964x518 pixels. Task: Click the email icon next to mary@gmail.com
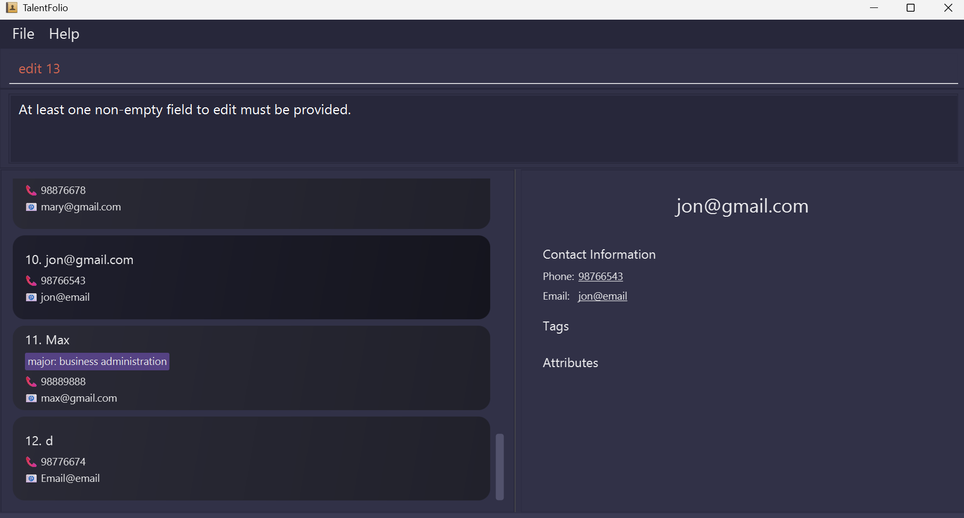click(x=31, y=207)
